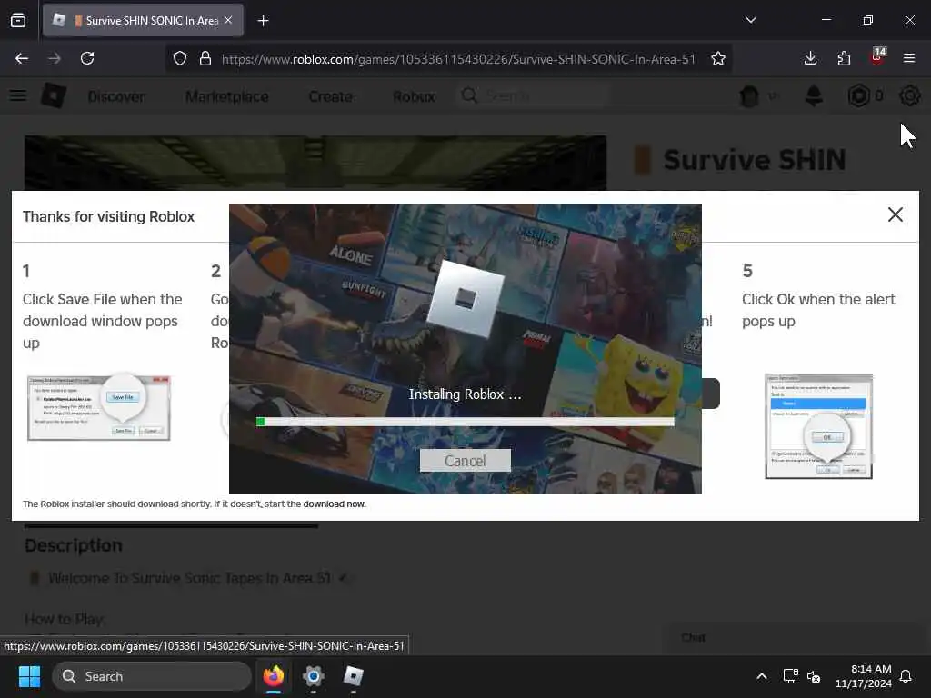Open the Roblox taskbar app
Viewport: 931px width, 698px height.
click(x=354, y=676)
